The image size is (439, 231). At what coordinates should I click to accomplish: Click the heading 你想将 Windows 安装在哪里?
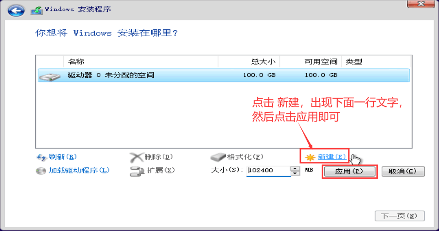click(107, 33)
